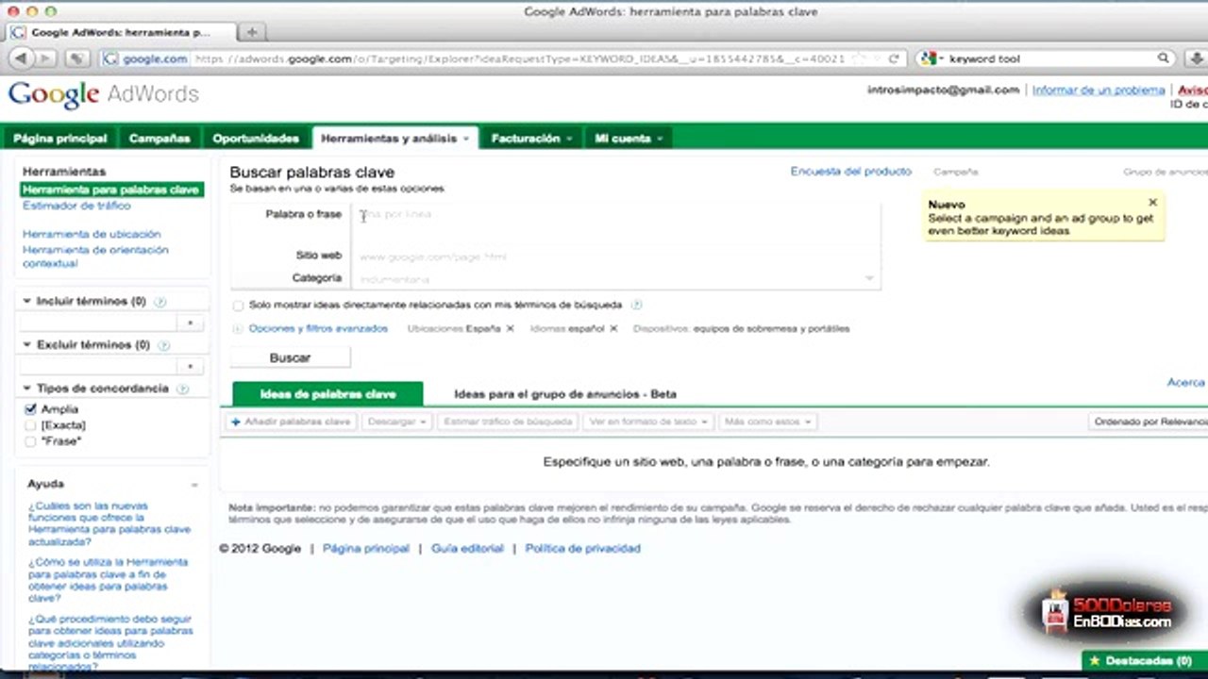Open the Facturación menu tab

[531, 139]
